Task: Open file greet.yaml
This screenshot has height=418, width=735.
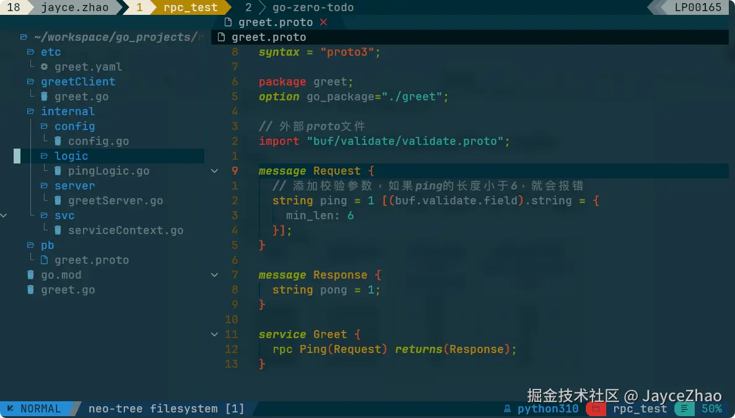Action: (88, 67)
